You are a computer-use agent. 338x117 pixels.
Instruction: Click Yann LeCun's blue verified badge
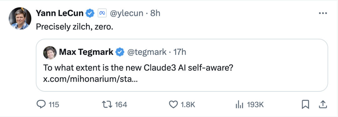[90, 13]
